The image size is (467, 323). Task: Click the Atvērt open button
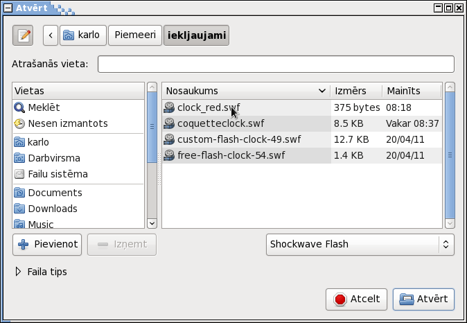(423, 299)
